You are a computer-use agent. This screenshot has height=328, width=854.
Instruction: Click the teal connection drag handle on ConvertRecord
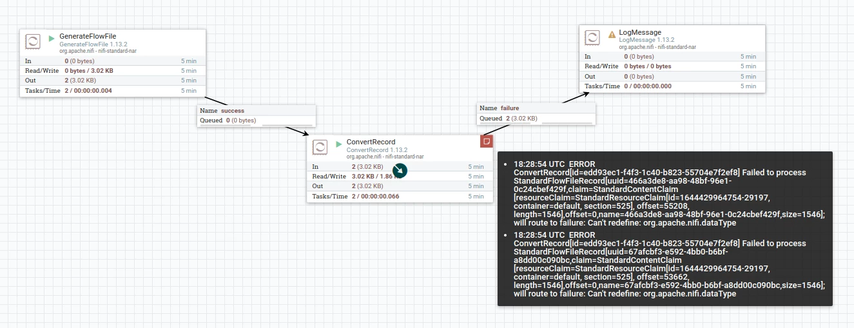[x=400, y=171]
